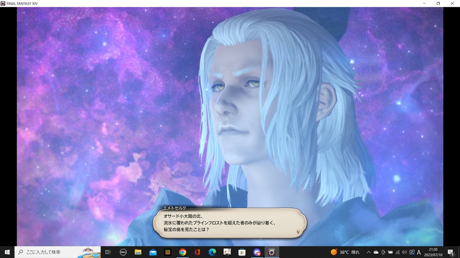Expand hidden system tray icons chevron
Viewport: 460px width, 258px height.
tap(368, 252)
